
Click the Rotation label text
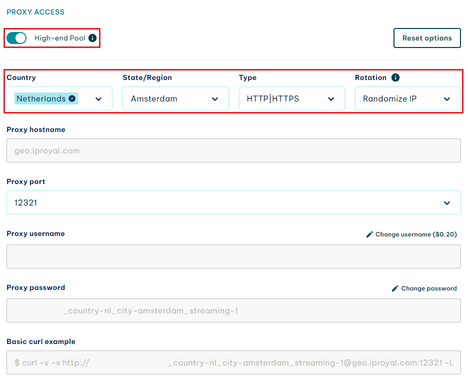point(370,77)
